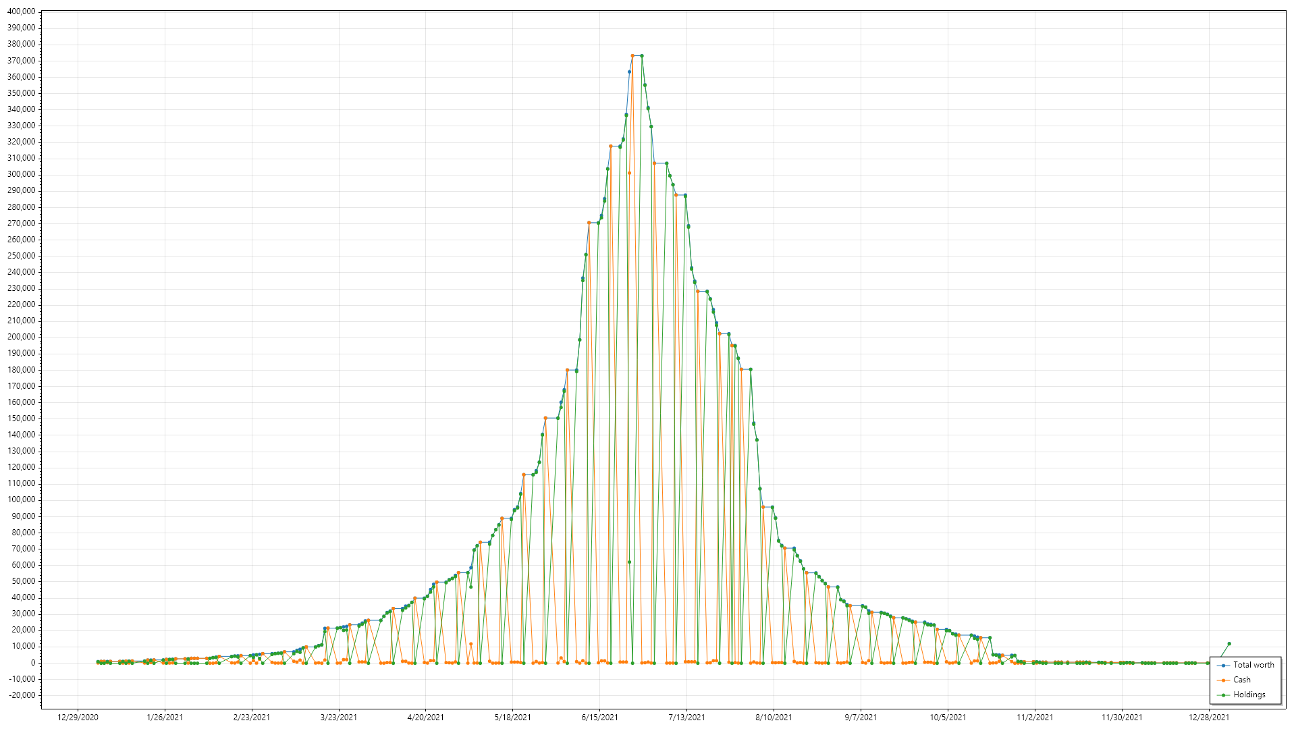Image resolution: width=1296 pixels, height=729 pixels.
Task: Click the 12/28/2021 x-axis date label
Action: pyautogui.click(x=1209, y=718)
